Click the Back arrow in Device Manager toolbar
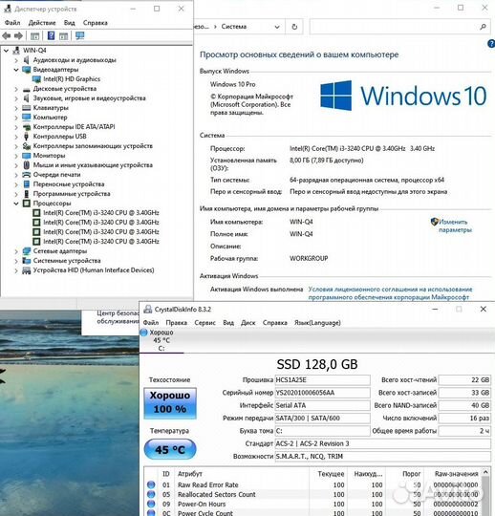Screen dimensions: 495x516 tap(7, 35)
